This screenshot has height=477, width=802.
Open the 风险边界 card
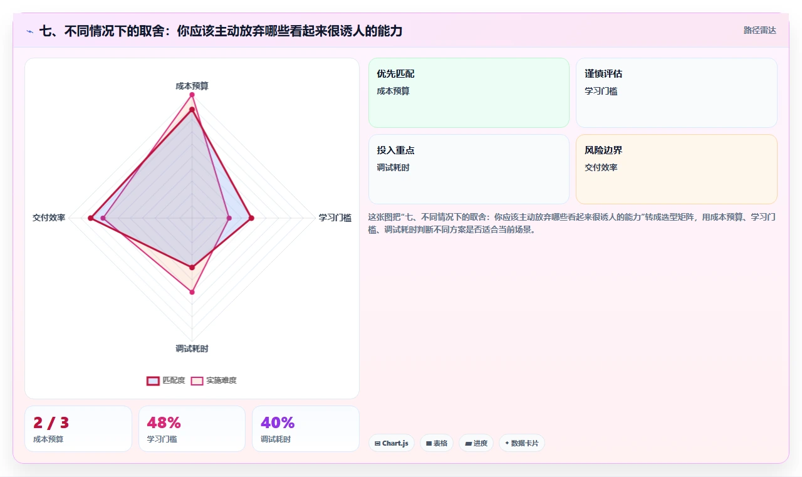tap(677, 169)
